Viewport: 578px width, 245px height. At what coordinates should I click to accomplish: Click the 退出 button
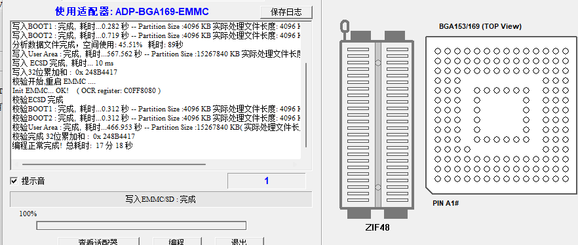click(239, 242)
